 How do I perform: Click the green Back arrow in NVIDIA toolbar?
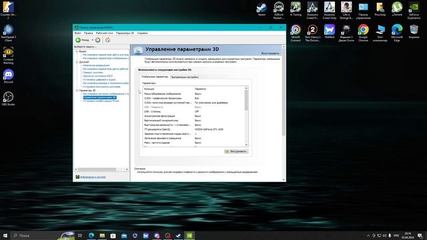pyautogui.click(x=78, y=40)
